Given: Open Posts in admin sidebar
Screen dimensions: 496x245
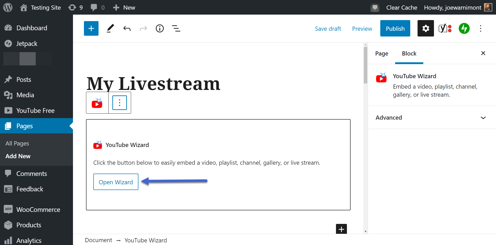Looking at the screenshot, I should coord(36,79).
